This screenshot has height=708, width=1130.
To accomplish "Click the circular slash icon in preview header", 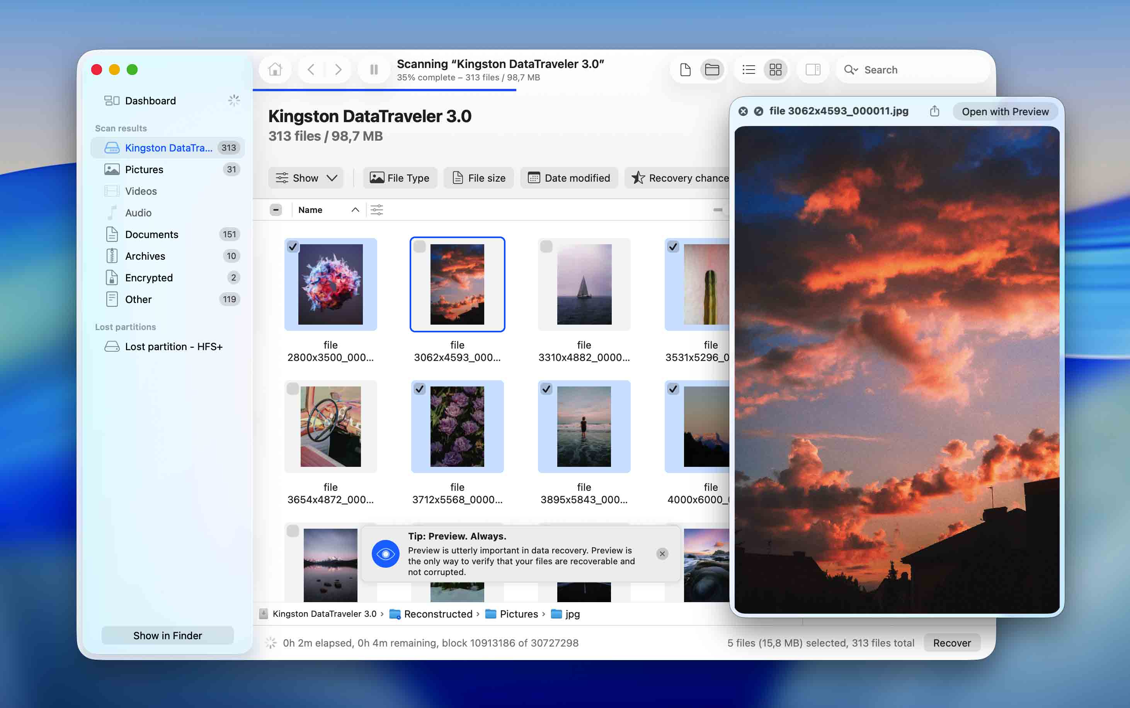I will (758, 111).
